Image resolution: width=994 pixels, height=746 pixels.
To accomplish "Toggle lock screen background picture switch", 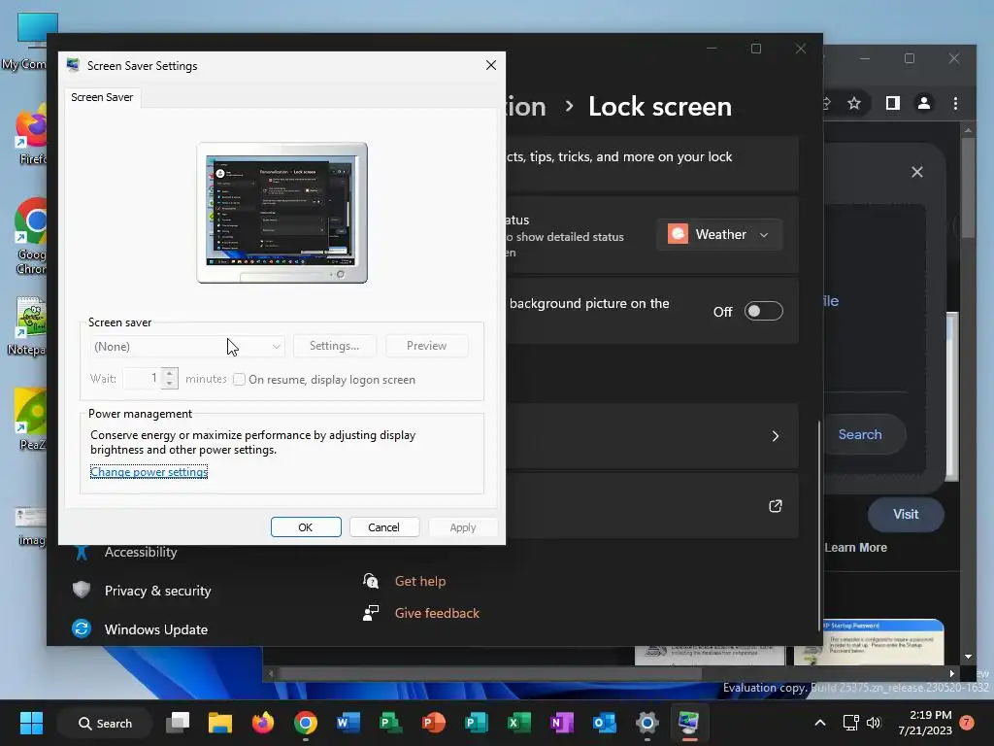I will (763, 312).
